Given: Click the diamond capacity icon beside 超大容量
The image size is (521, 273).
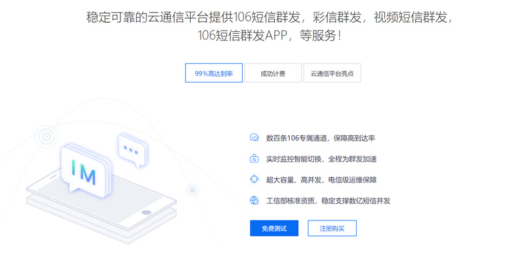Looking at the screenshot, I should 254,179.
